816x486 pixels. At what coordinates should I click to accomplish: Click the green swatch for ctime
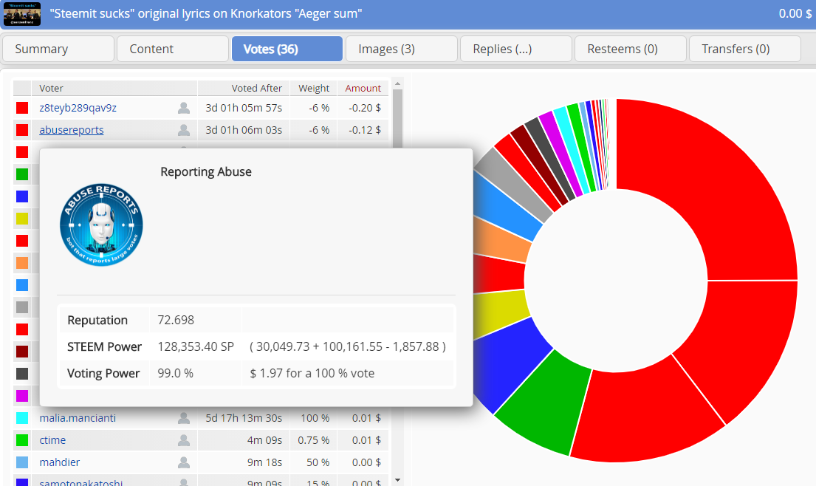[x=22, y=440]
